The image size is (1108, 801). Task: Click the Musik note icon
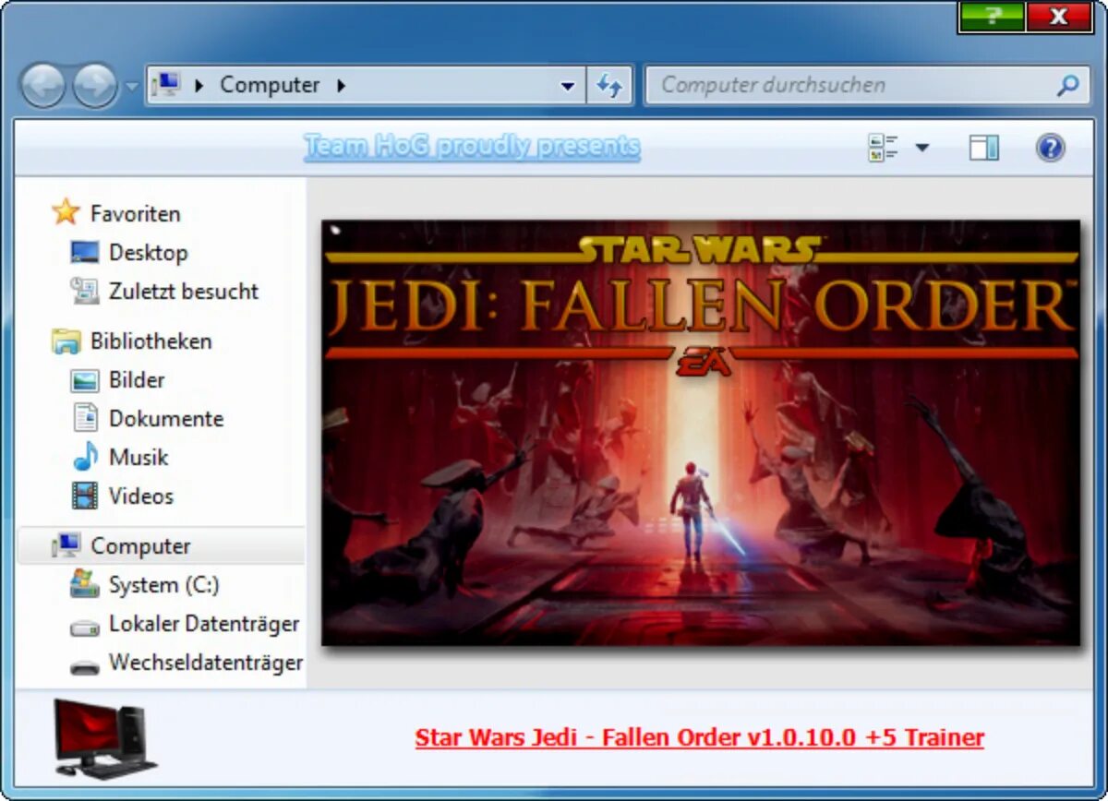point(85,457)
